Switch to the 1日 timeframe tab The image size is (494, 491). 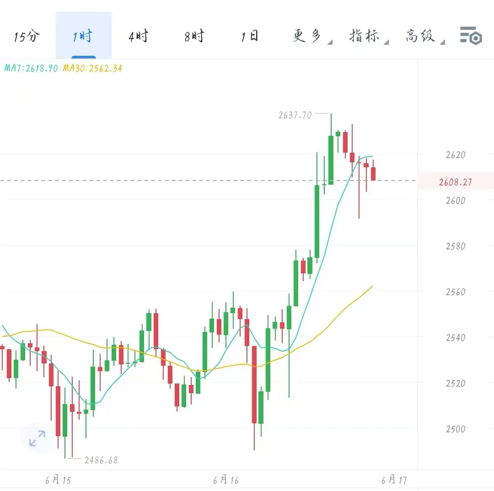[250, 36]
